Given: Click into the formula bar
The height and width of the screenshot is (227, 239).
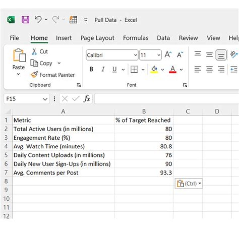Looking at the screenshot, I should pyautogui.click(x=167, y=99).
